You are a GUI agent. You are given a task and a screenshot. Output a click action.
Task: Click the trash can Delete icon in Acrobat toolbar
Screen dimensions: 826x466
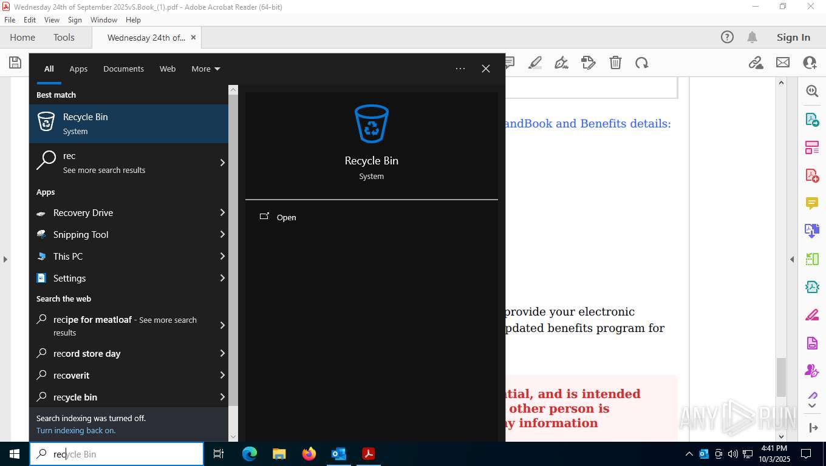click(x=615, y=62)
